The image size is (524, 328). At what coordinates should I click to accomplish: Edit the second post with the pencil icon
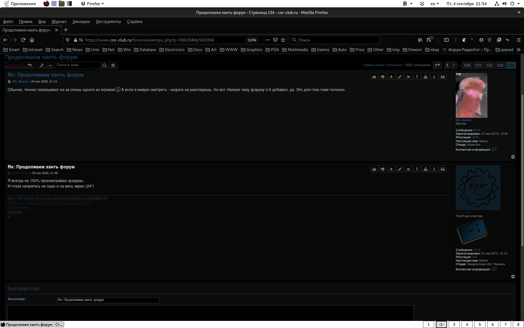point(400,169)
